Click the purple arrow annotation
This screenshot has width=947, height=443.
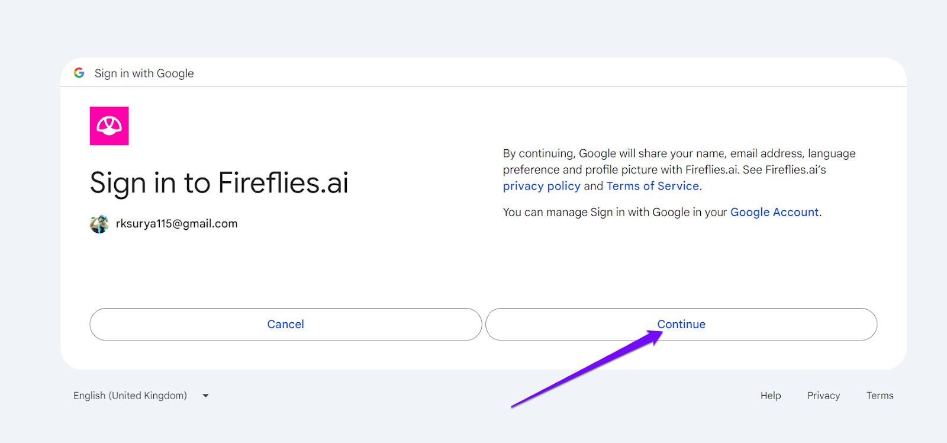click(x=587, y=369)
